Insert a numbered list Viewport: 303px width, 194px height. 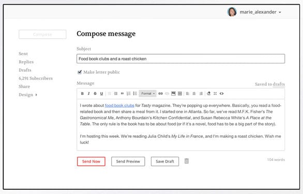click(x=129, y=93)
